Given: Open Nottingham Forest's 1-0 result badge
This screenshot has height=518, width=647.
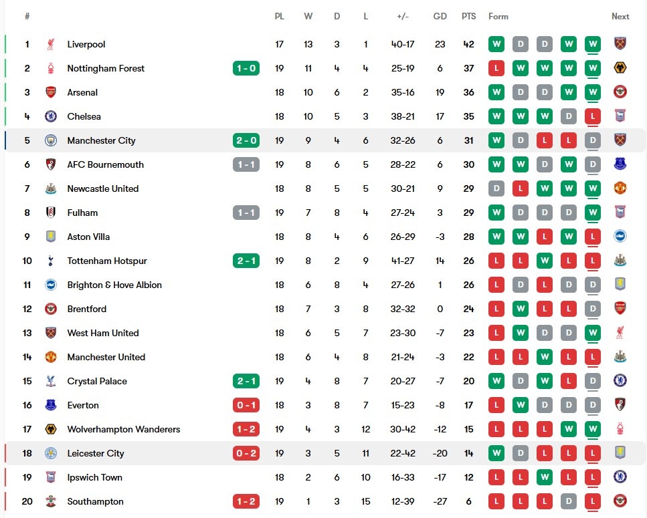Looking at the screenshot, I should pyautogui.click(x=246, y=68).
